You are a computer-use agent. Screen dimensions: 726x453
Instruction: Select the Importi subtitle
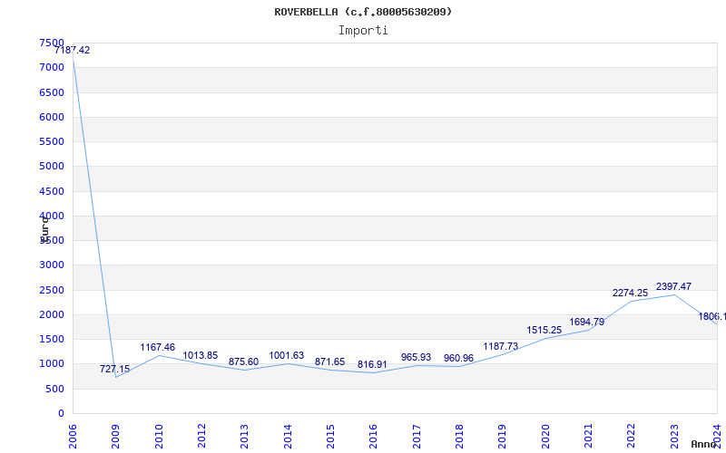coord(363,31)
